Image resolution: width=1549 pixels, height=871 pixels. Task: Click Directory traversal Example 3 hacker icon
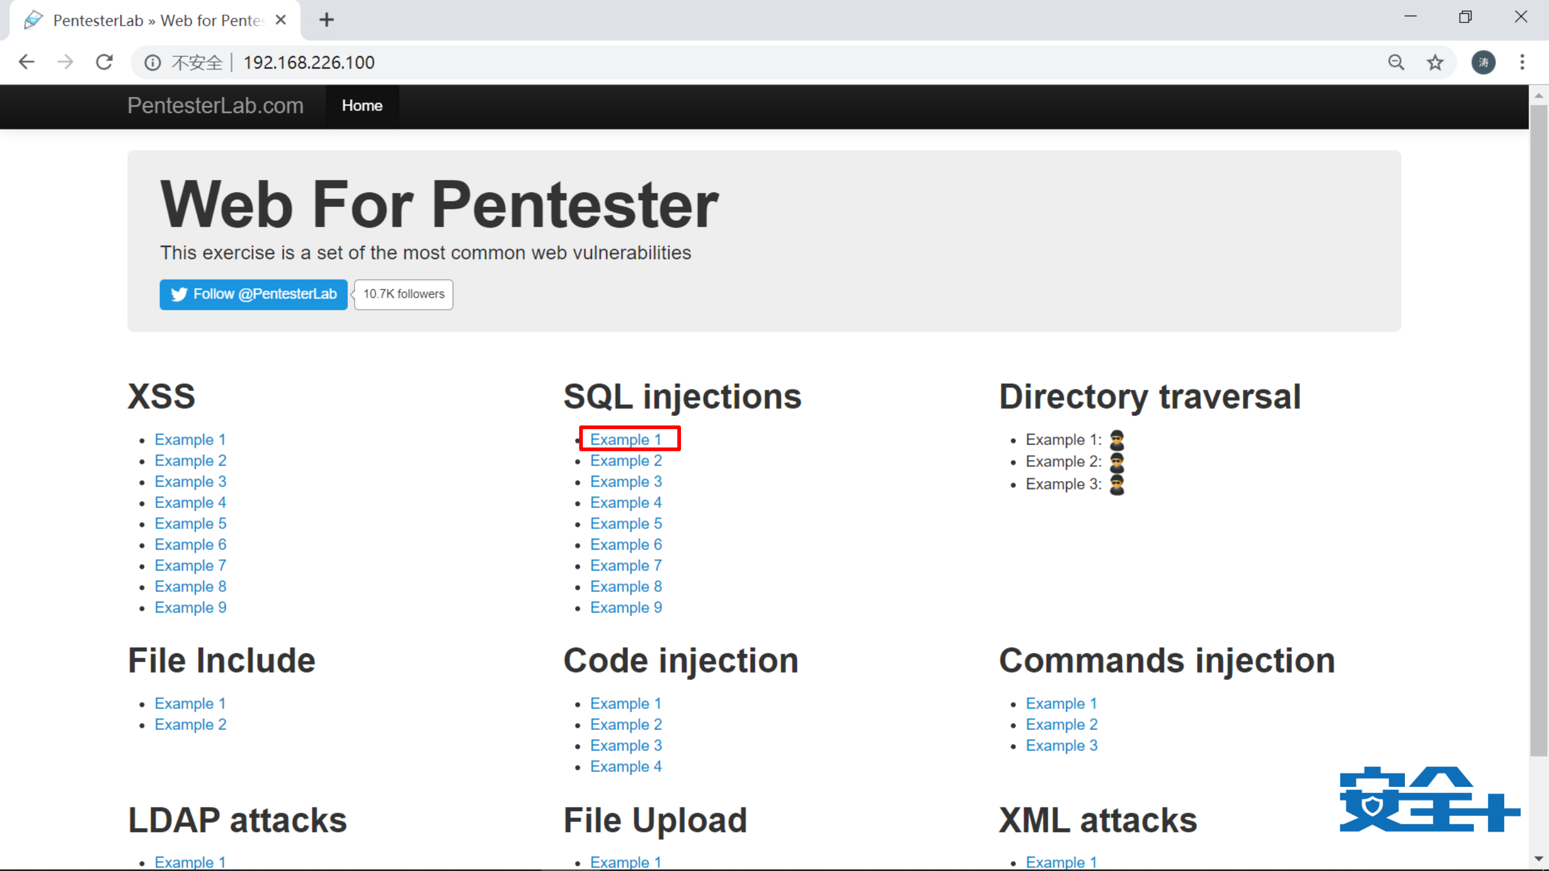pyautogui.click(x=1117, y=485)
